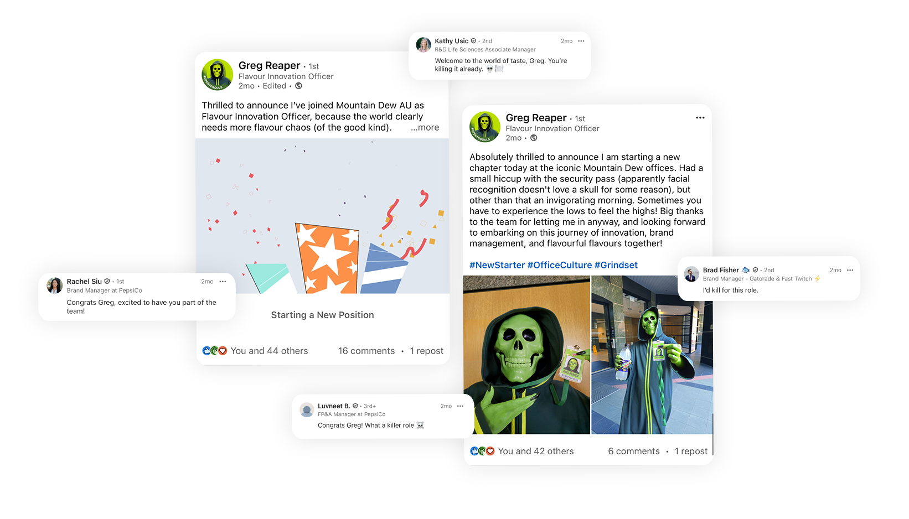Open the green skull close-up photo

click(526, 355)
